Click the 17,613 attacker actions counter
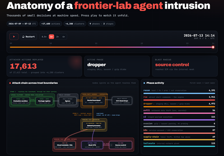 [23, 66]
